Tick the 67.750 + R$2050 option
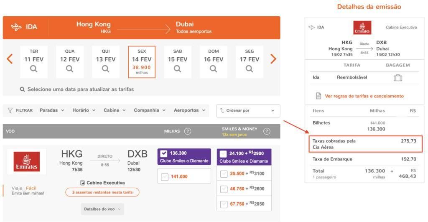The width and height of the screenshot is (428, 222). pos(224,204)
